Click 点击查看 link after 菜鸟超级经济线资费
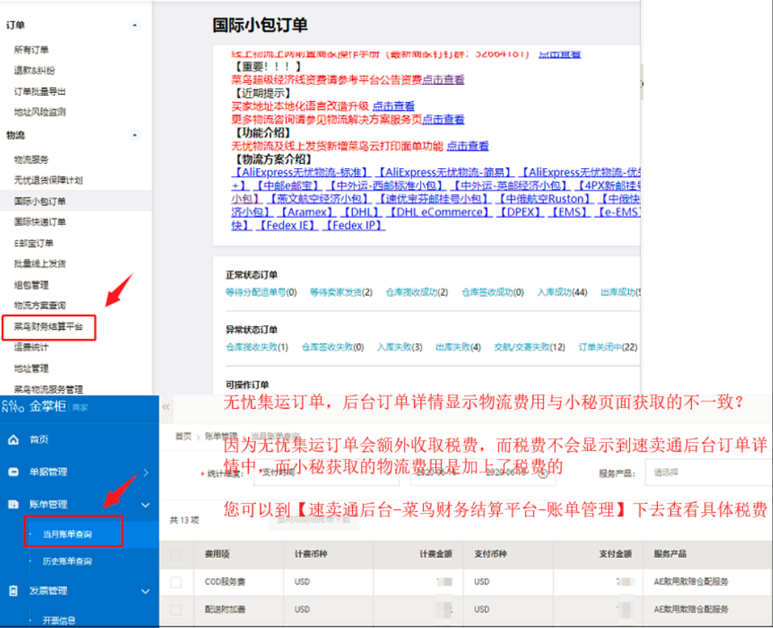This screenshot has height=628, width=773. click(443, 80)
